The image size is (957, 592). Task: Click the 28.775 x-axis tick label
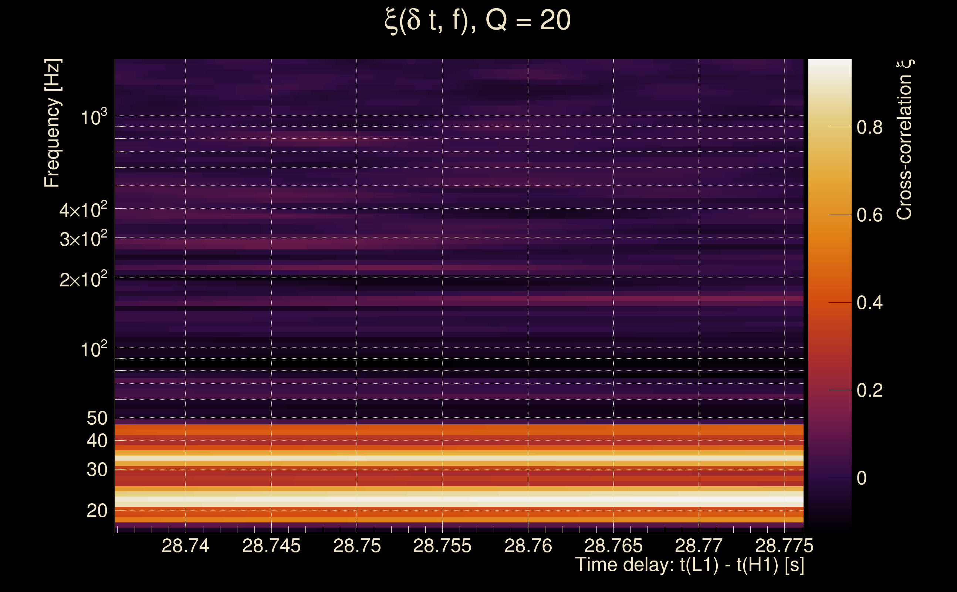tap(784, 546)
